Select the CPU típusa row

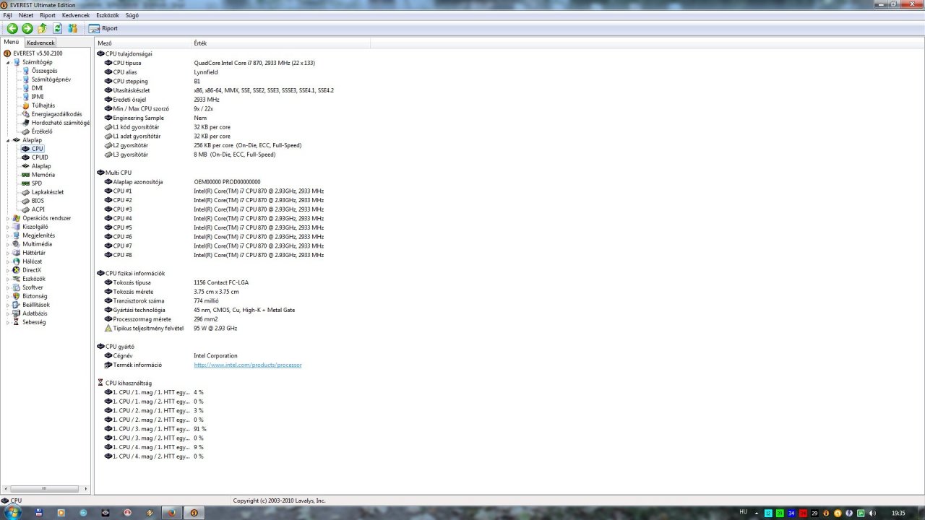tap(210, 63)
